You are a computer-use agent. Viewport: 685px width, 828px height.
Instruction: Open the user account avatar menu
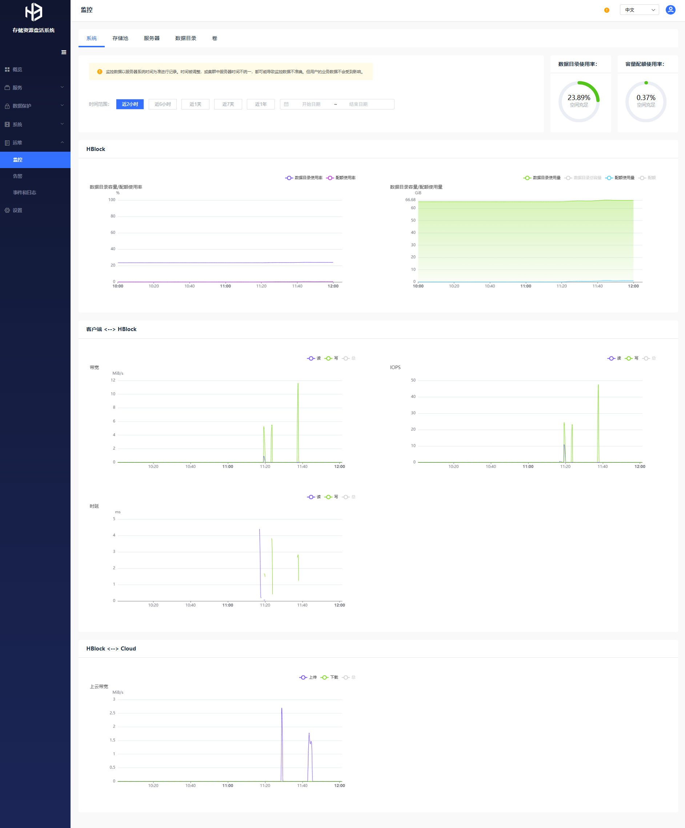click(x=670, y=10)
